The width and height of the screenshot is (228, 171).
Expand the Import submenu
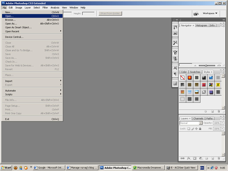click(32, 81)
